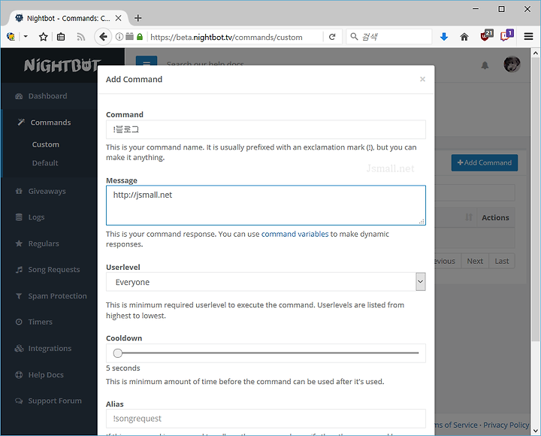
Task: Open the Userlevel Everyone dropdown
Action: point(266,282)
